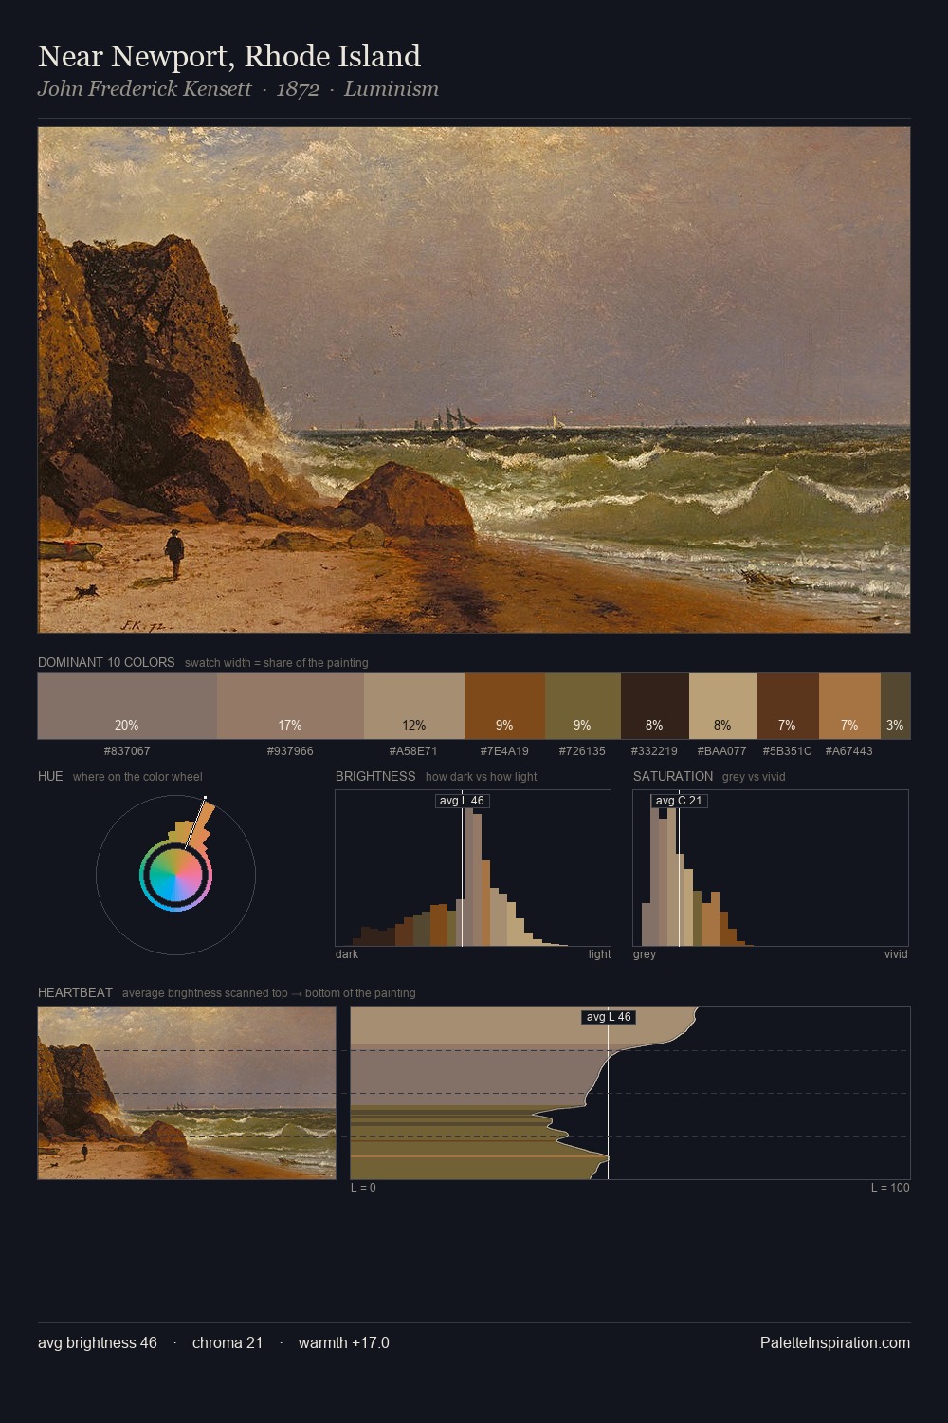This screenshot has width=948, height=1423.
Task: Click the DOMINANT 10 COLORS heading
Action: pos(106,662)
